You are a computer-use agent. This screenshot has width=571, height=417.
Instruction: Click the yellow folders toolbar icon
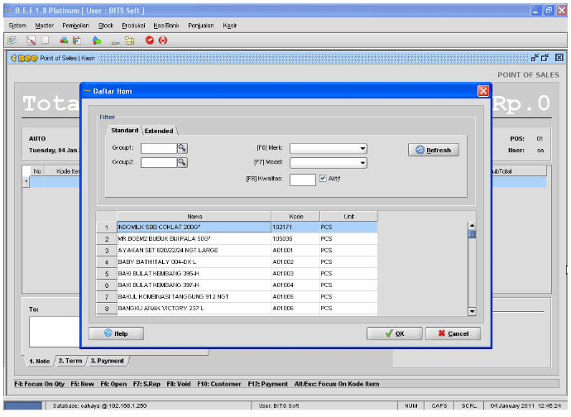point(130,41)
